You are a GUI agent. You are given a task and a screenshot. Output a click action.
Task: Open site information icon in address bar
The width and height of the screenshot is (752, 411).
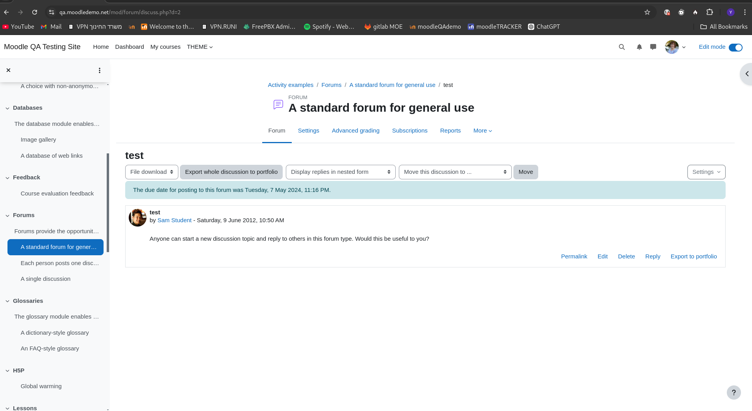(51, 12)
